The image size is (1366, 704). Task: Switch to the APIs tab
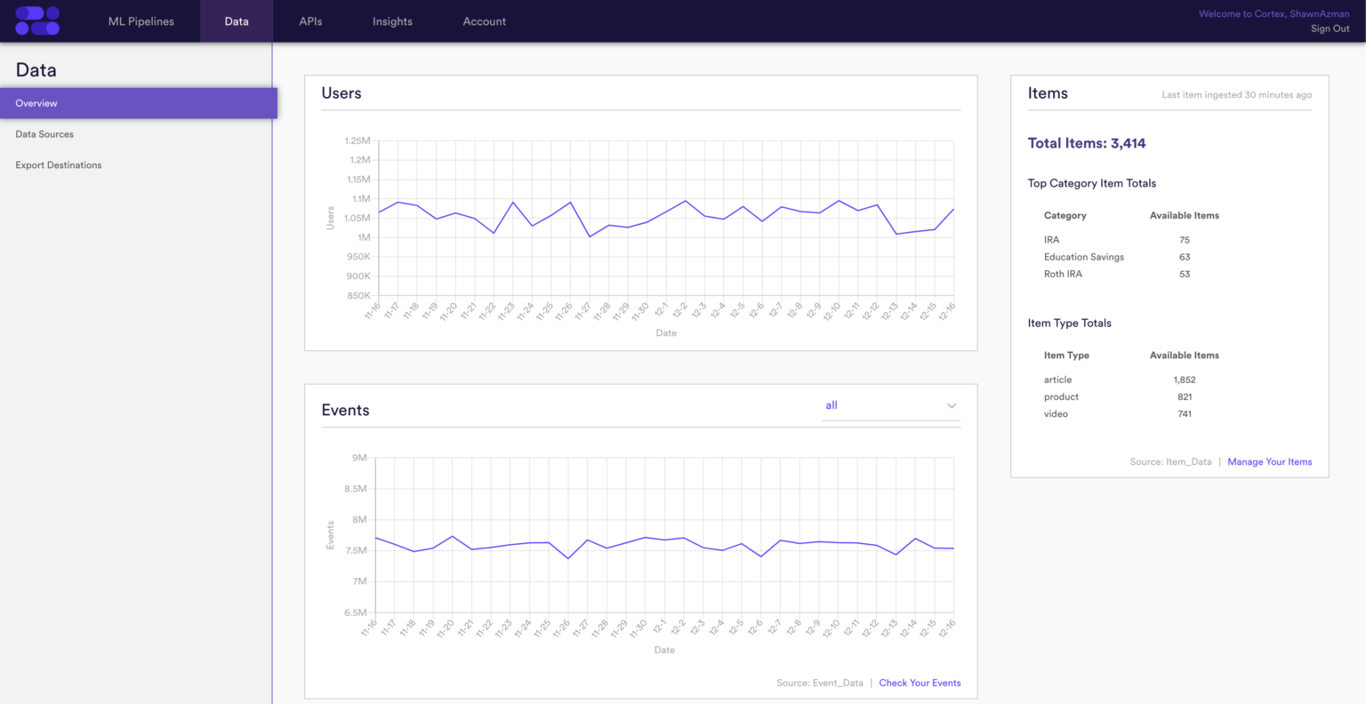[310, 20]
